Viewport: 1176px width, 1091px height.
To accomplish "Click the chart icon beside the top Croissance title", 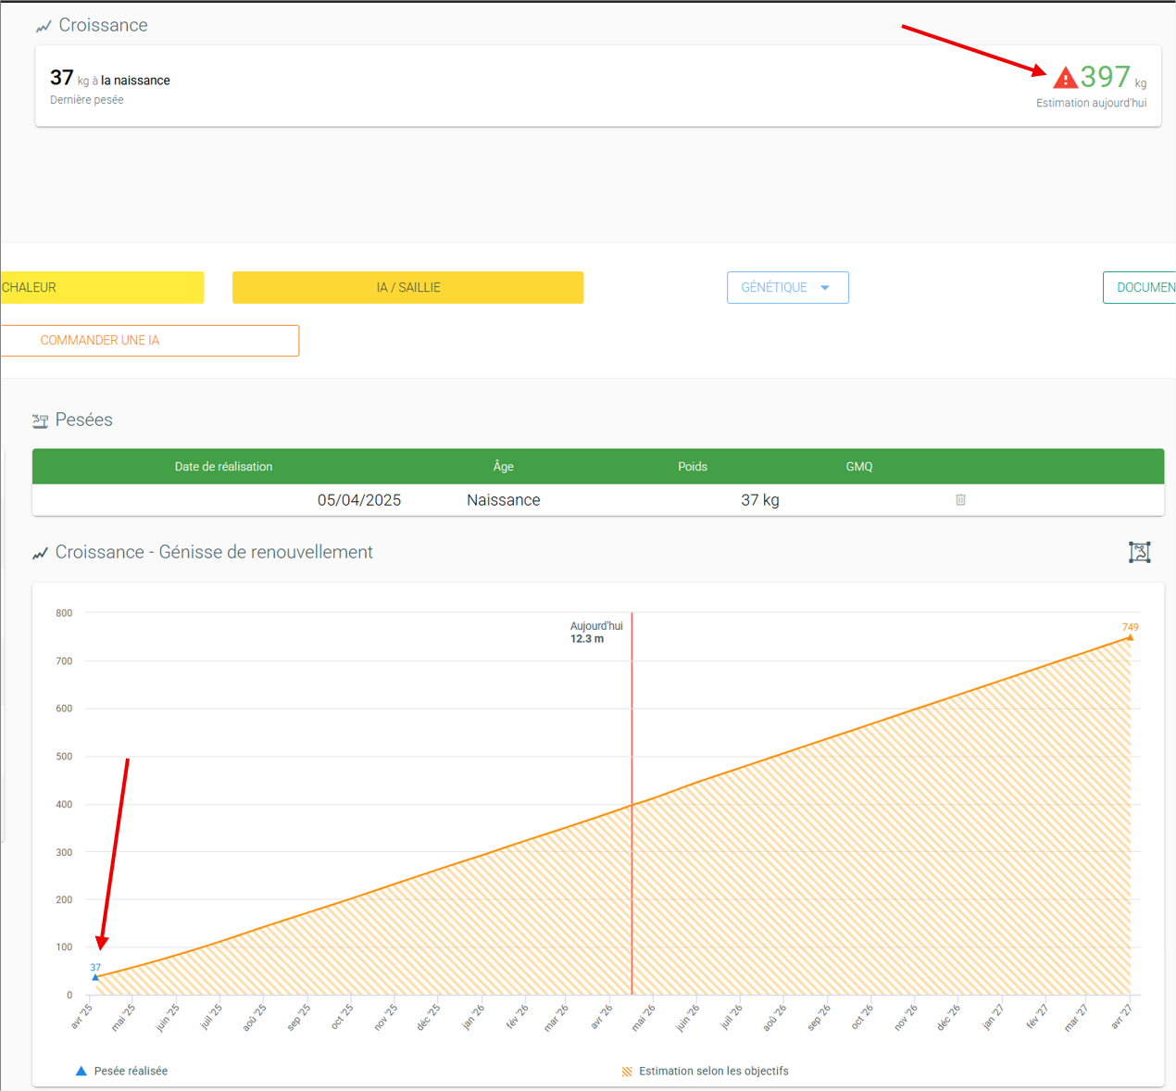I will point(44,27).
